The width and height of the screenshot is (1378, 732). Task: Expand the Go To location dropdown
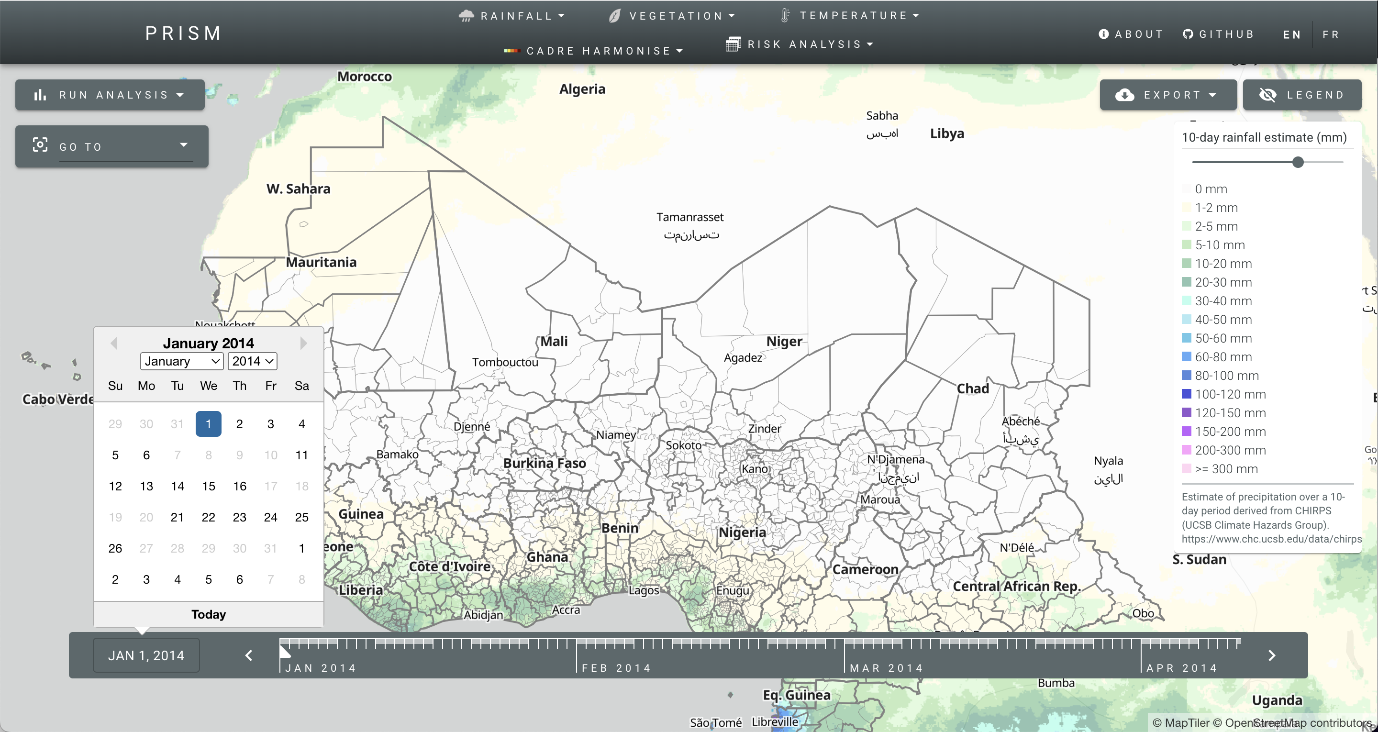(183, 145)
